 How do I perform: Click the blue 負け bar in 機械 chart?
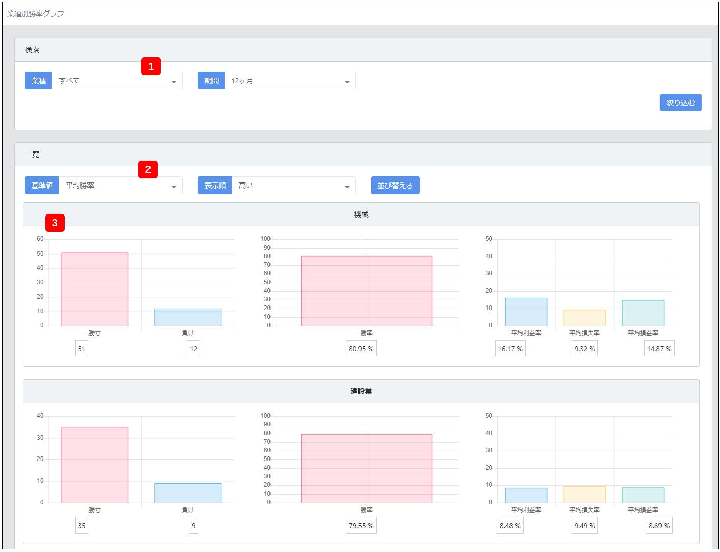(188, 317)
